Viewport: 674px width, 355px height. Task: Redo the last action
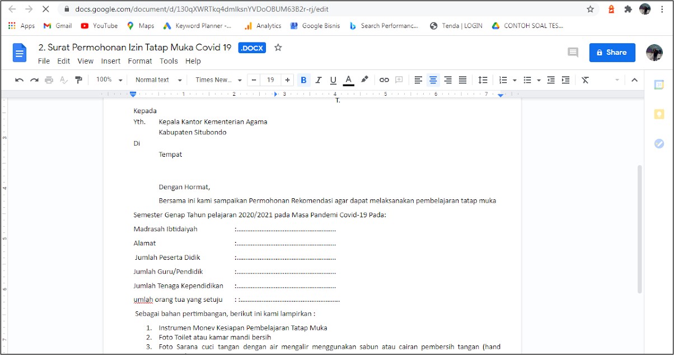(34, 80)
